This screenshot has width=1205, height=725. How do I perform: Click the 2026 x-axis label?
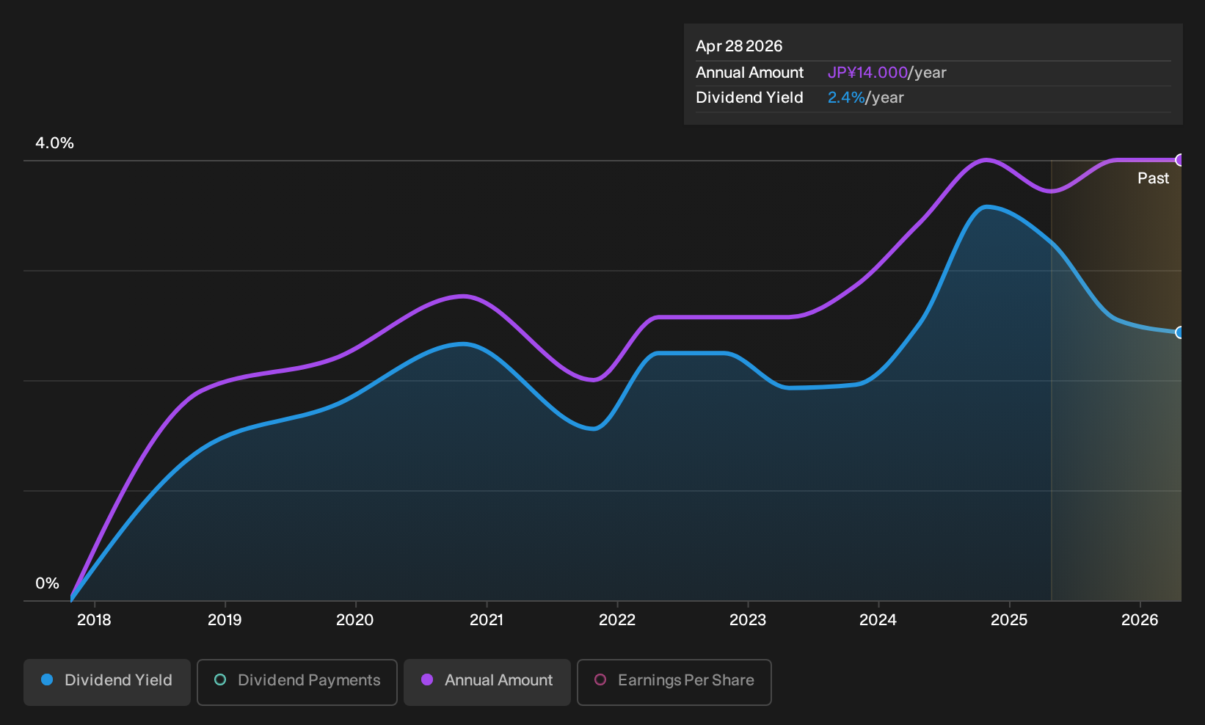pos(1140,620)
